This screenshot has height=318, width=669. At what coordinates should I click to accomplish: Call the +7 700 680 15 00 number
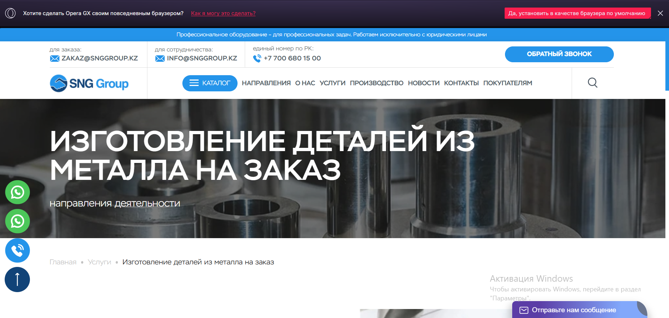click(x=292, y=58)
